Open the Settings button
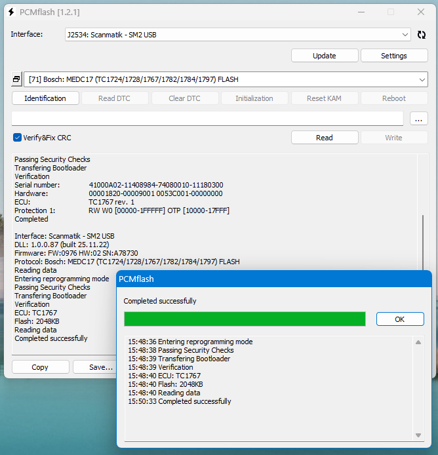The image size is (438, 455). point(394,56)
